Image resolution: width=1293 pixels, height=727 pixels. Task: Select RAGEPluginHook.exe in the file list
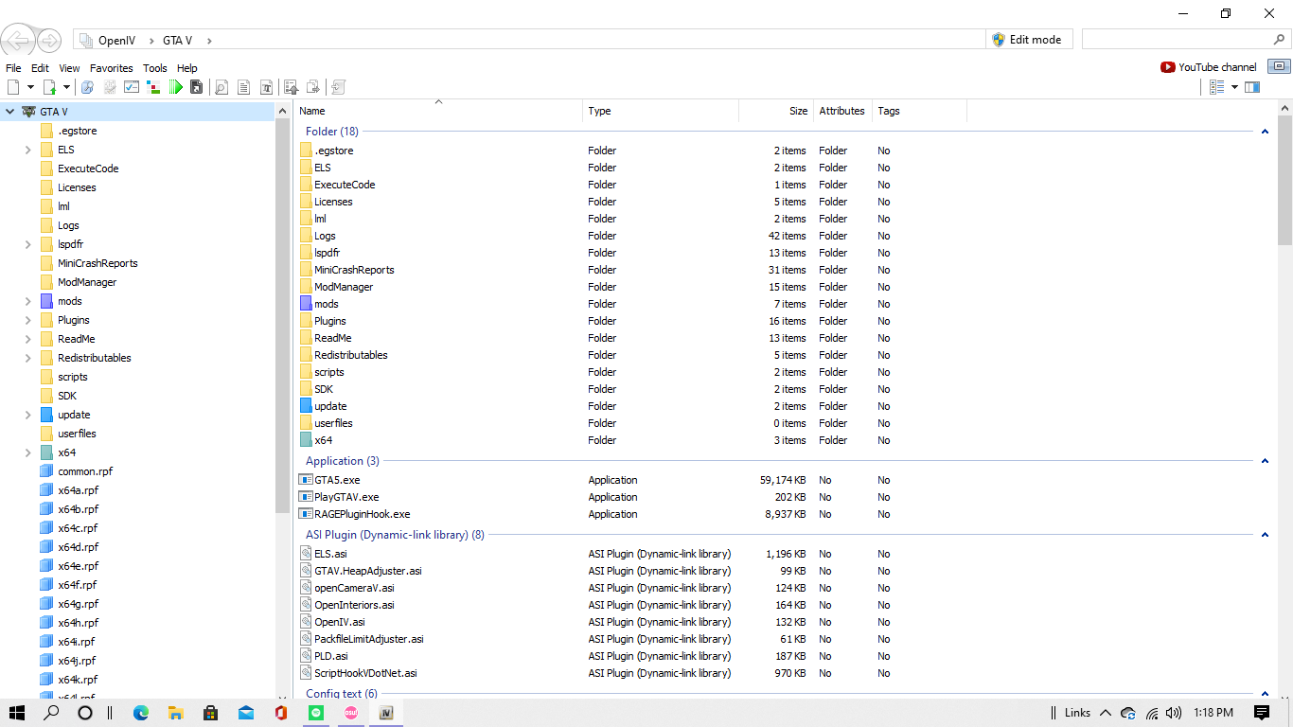point(362,514)
